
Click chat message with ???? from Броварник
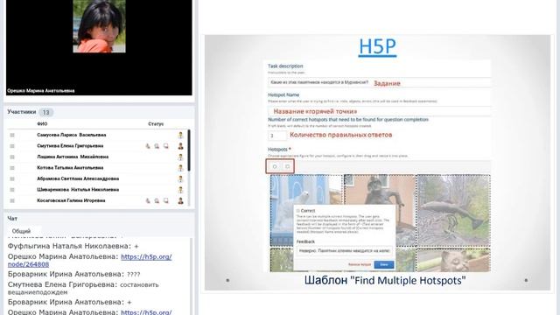pos(73,274)
